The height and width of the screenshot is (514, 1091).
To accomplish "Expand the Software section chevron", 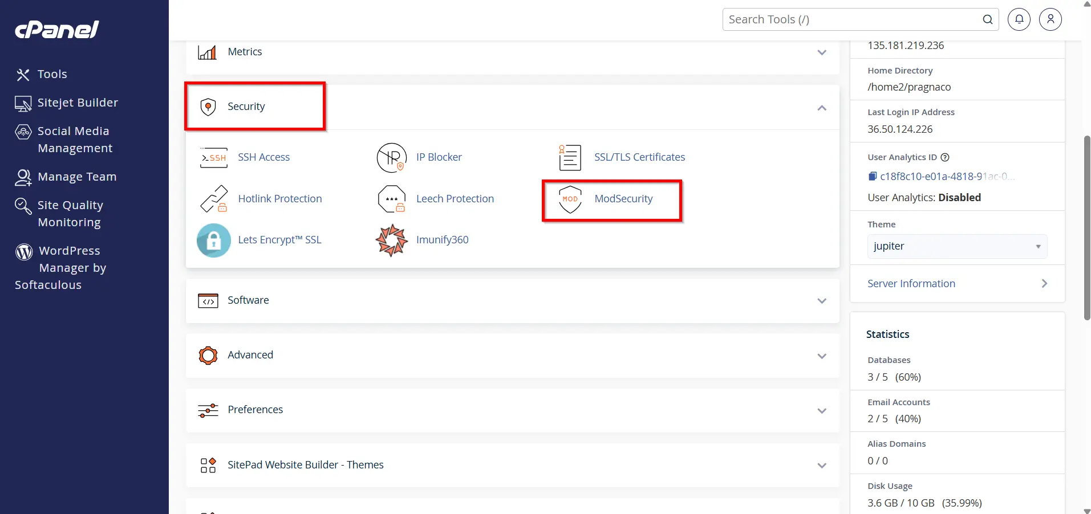I will [822, 301].
